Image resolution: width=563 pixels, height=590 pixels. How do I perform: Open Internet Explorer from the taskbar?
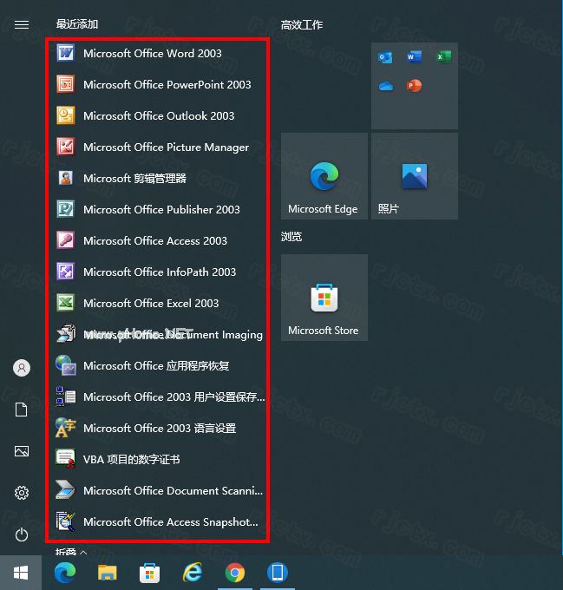193,573
